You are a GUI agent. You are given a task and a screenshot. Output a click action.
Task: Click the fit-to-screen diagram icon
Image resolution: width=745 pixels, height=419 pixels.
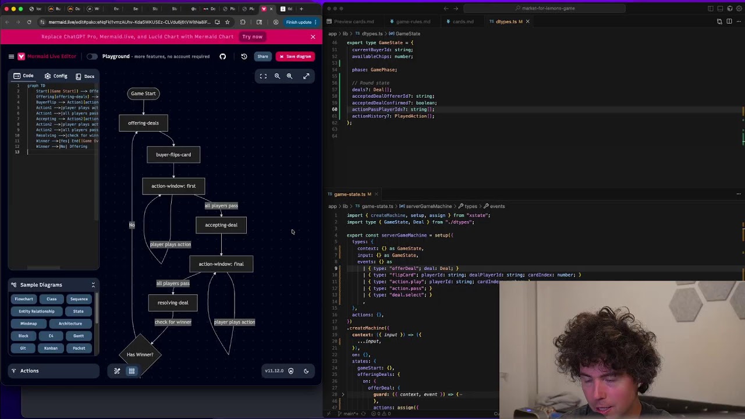263,76
